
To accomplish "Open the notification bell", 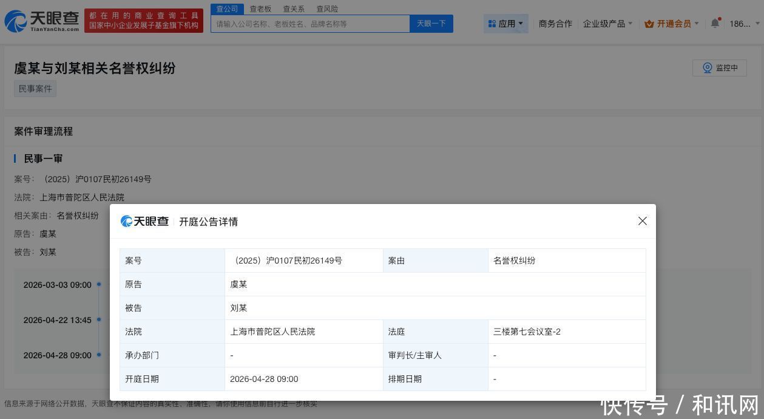I will pos(715,24).
